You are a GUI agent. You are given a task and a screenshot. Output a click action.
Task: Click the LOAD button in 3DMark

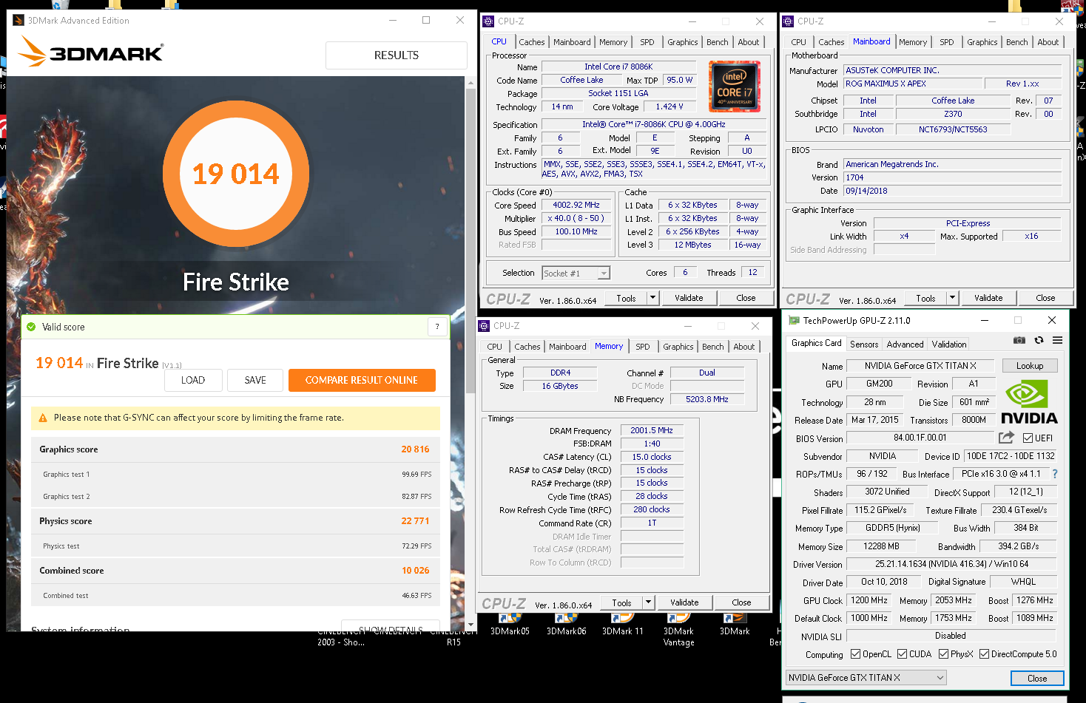193,380
